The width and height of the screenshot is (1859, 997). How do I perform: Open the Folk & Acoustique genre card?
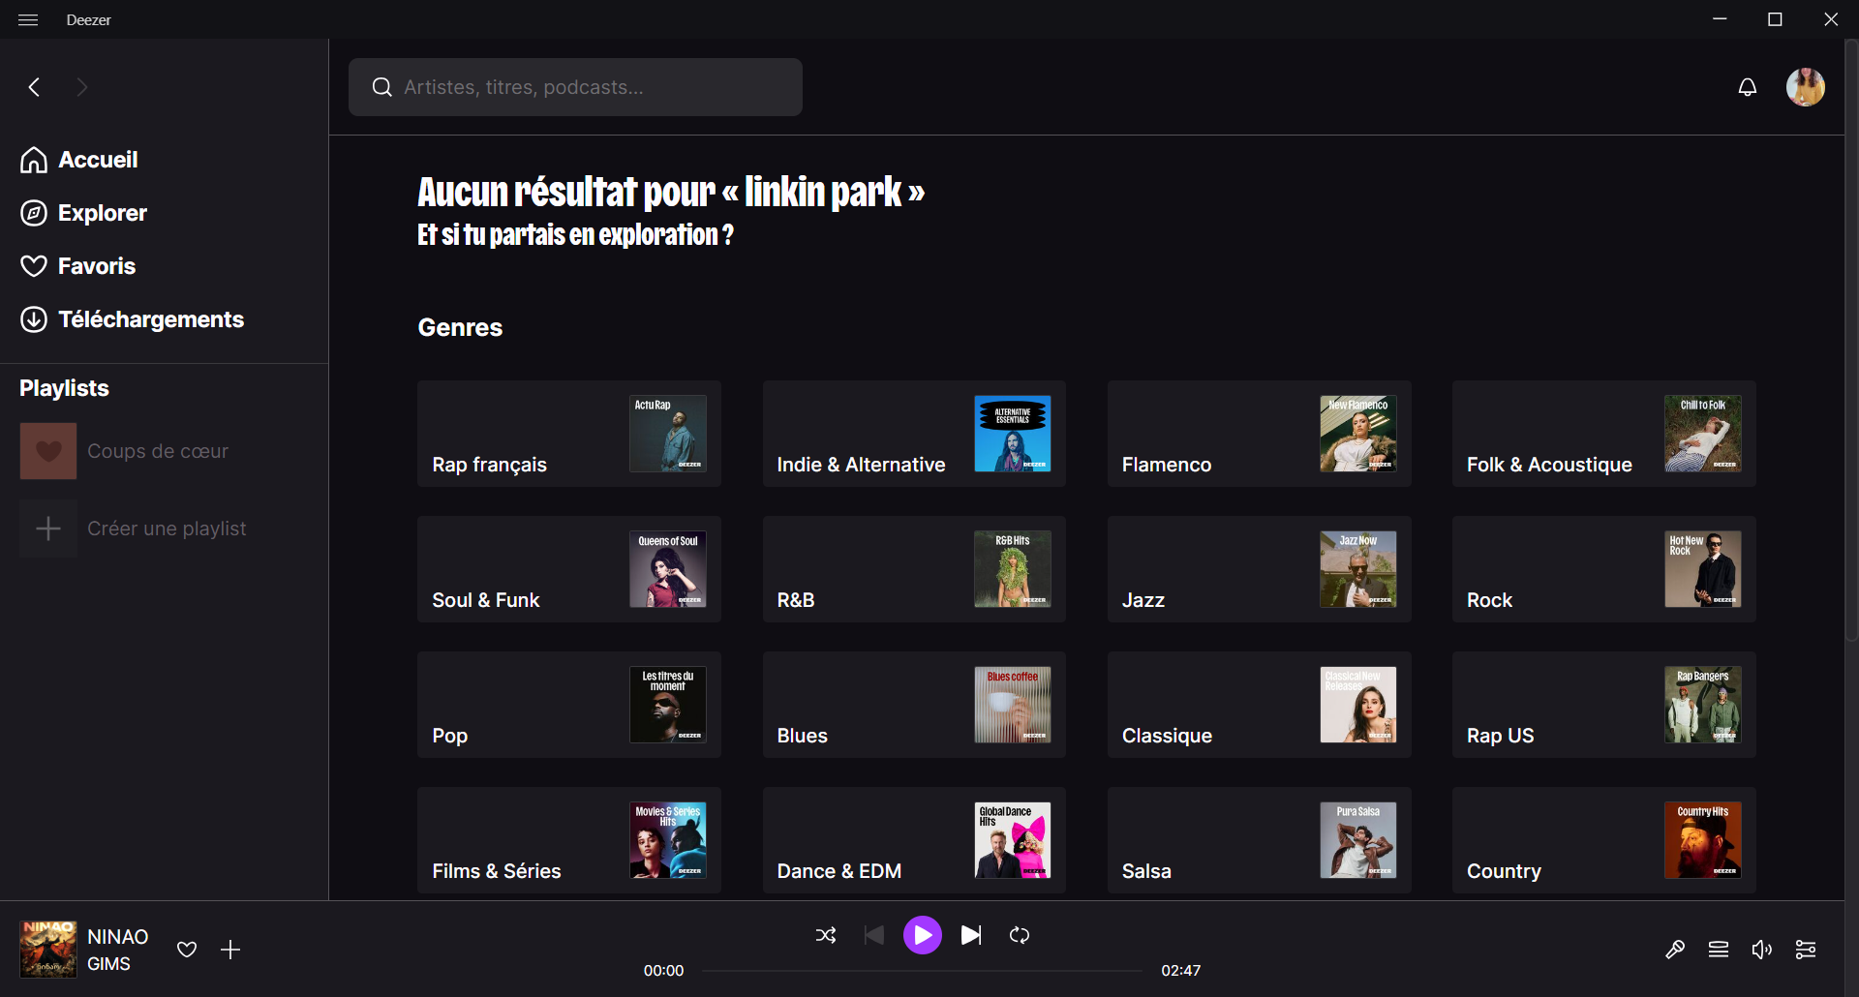coord(1604,434)
